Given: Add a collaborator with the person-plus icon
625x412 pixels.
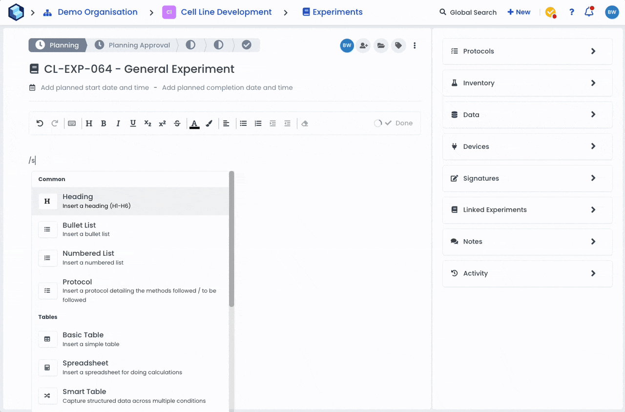Looking at the screenshot, I should pyautogui.click(x=363, y=45).
